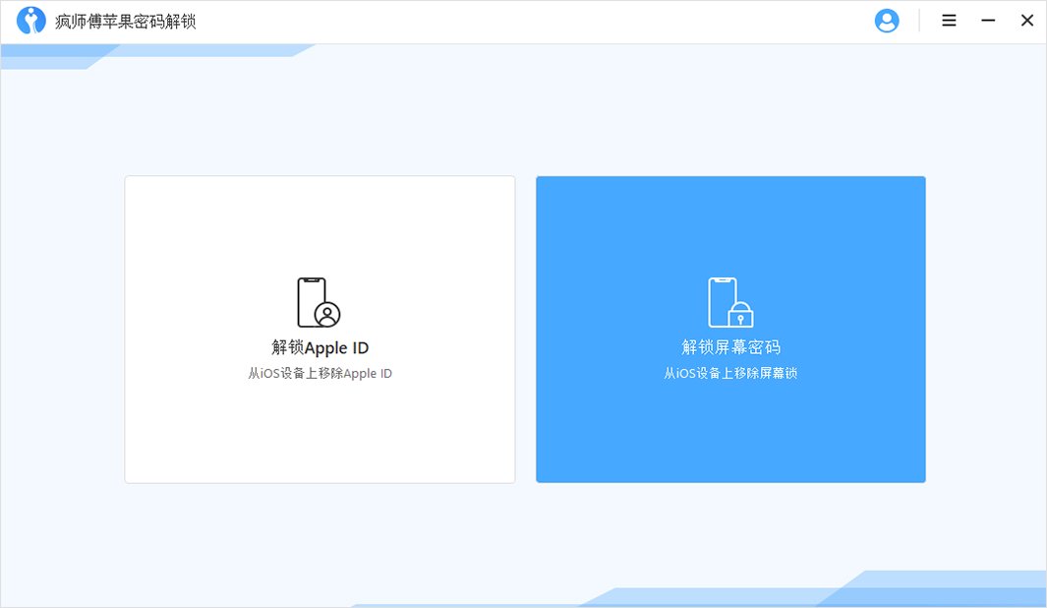Click the subtitle 从iOS设备上移除屏幕锁

pos(729,373)
